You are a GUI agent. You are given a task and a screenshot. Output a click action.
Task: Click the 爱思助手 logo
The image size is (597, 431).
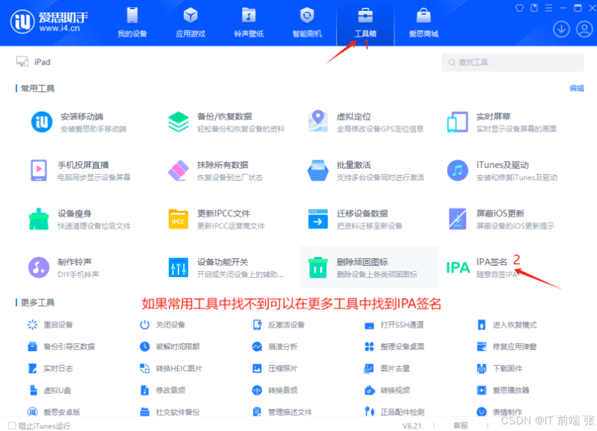tap(50, 22)
